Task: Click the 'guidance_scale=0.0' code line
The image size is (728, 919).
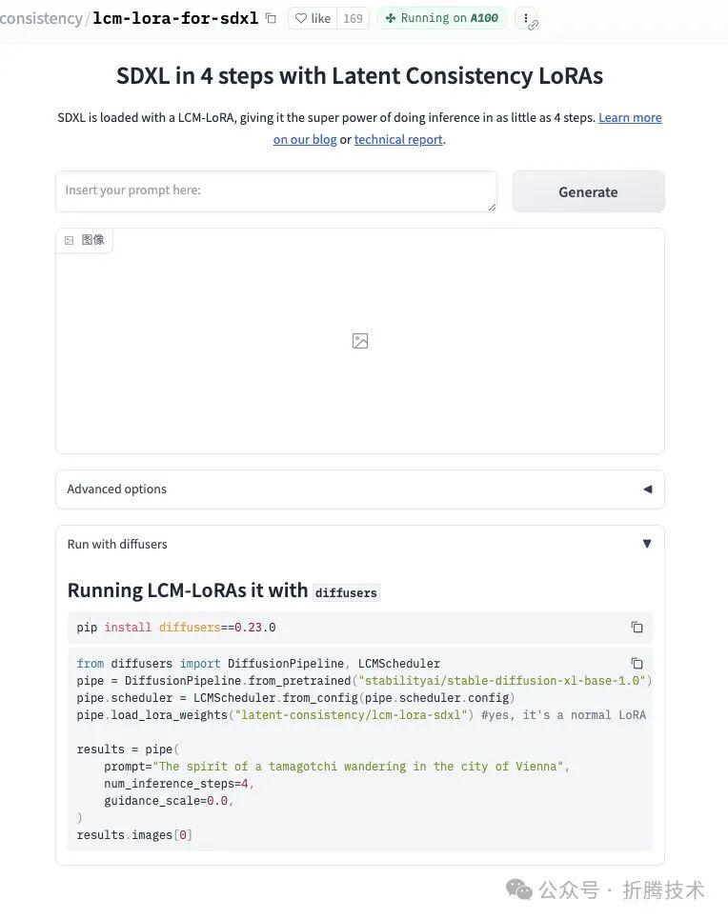Action: pos(169,801)
